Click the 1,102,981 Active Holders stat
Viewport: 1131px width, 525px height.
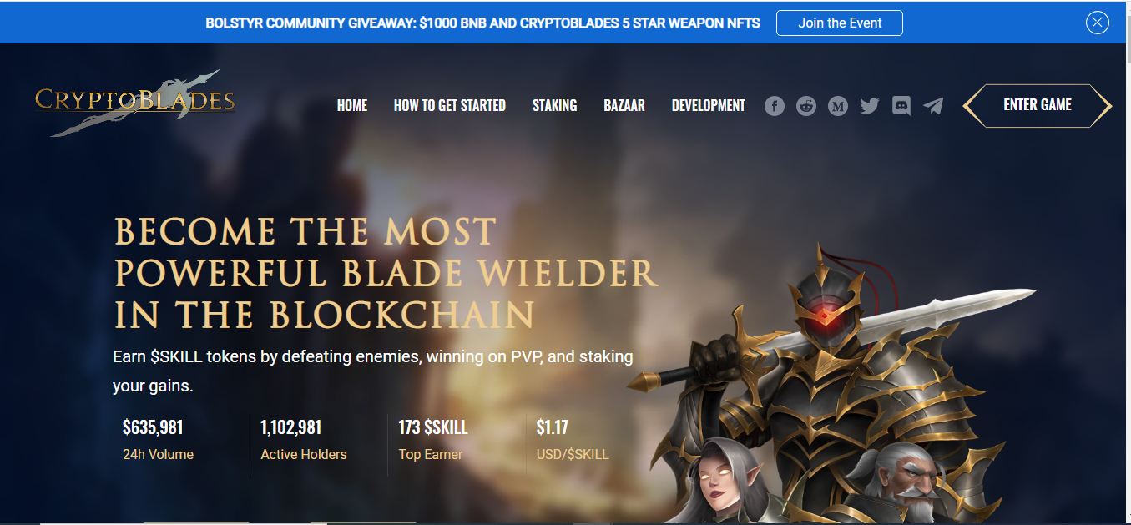pos(304,441)
